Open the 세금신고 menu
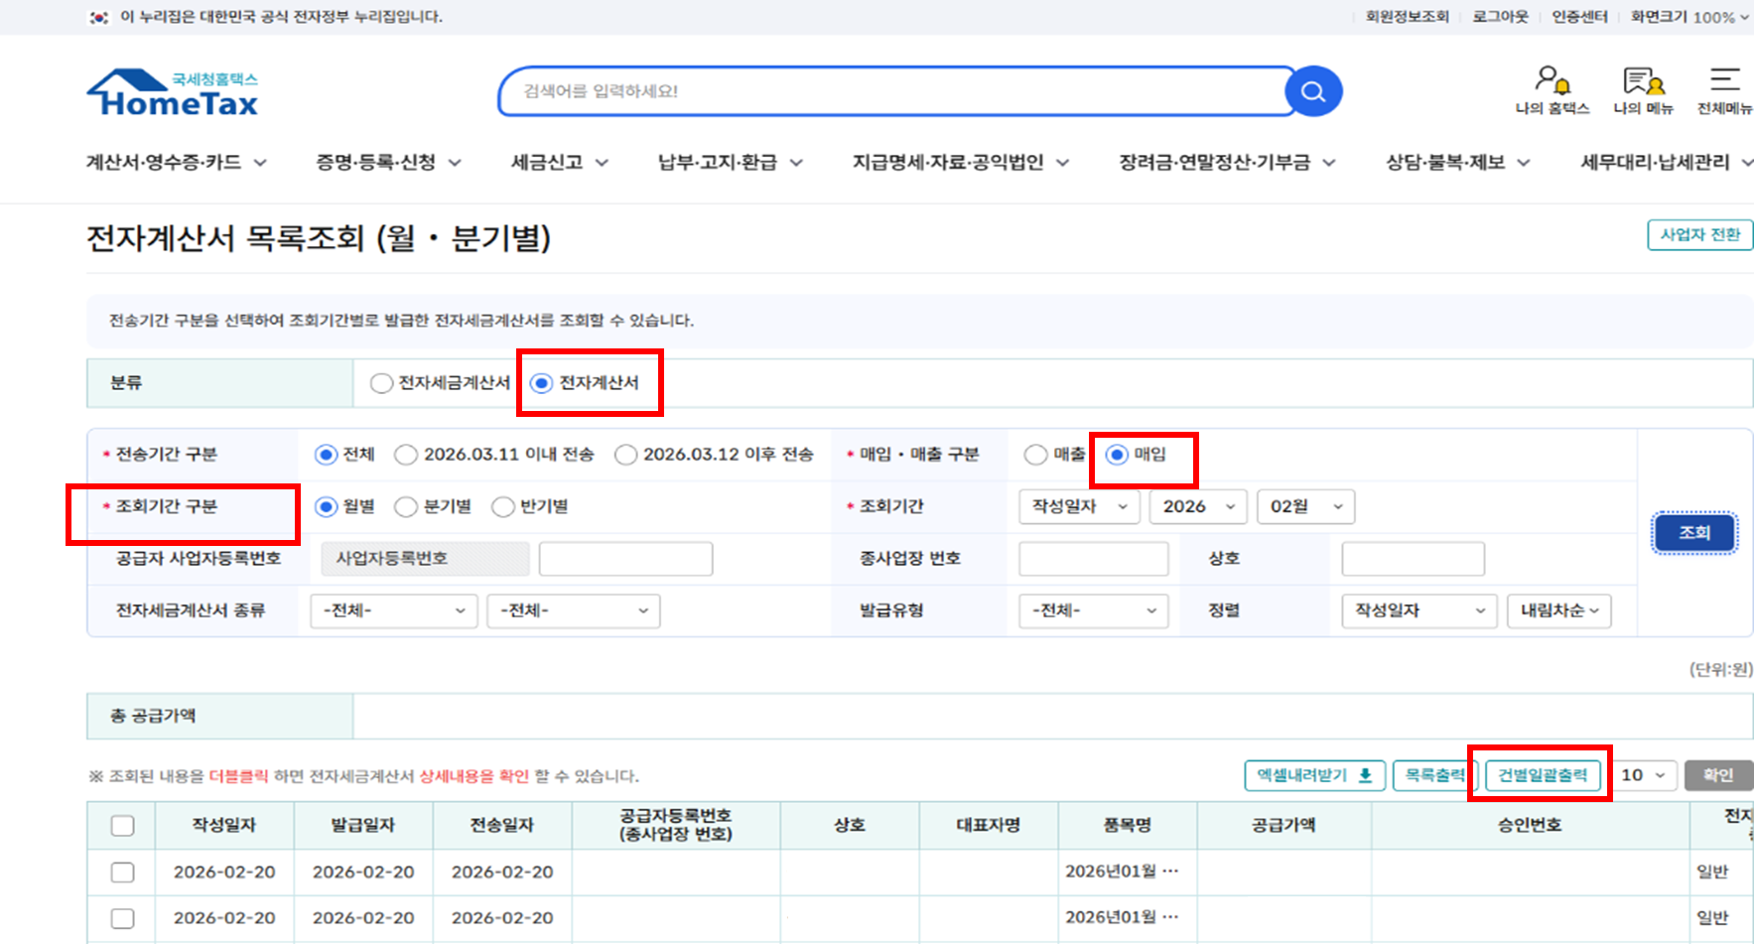Image resolution: width=1754 pixels, height=944 pixels. (559, 162)
